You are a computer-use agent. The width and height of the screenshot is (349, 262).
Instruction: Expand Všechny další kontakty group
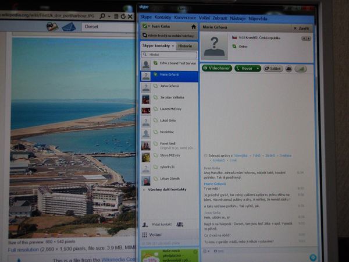pyautogui.click(x=165, y=190)
